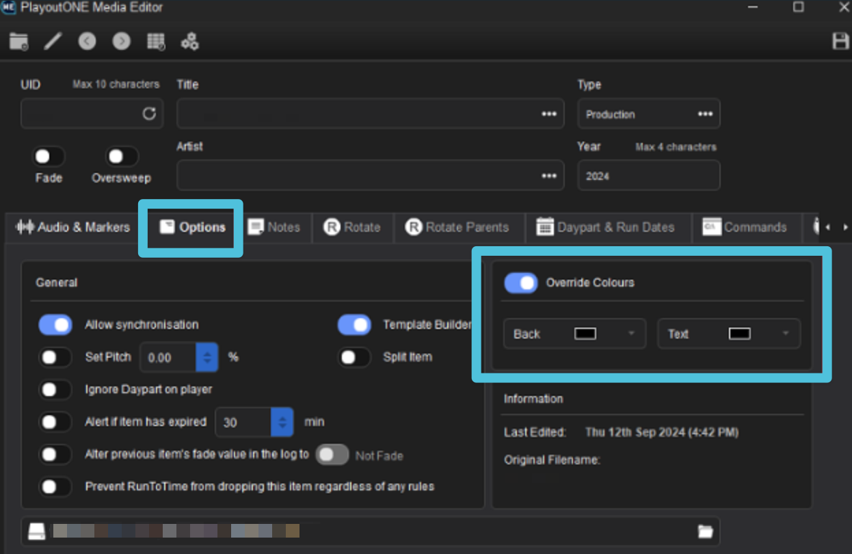Viewport: 852px width, 554px height.
Task: Click the PlayoutONE app logo in title bar
Action: pos(8,8)
